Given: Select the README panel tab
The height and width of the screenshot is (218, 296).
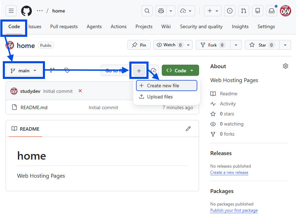Looking at the screenshot, I should 25,129.
